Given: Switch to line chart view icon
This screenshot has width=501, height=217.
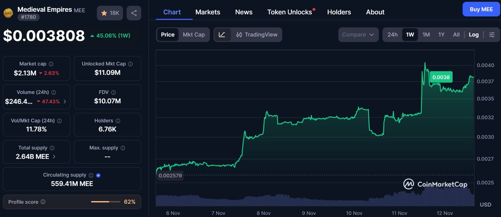Looking at the screenshot, I should (x=222, y=35).
